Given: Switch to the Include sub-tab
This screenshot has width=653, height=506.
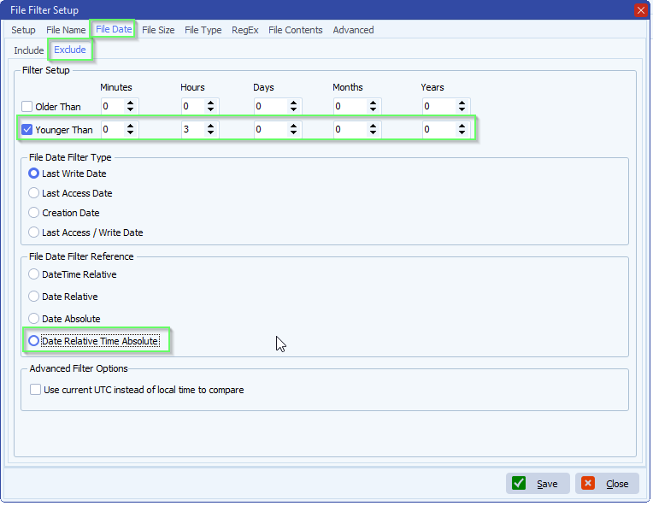Looking at the screenshot, I should point(29,50).
